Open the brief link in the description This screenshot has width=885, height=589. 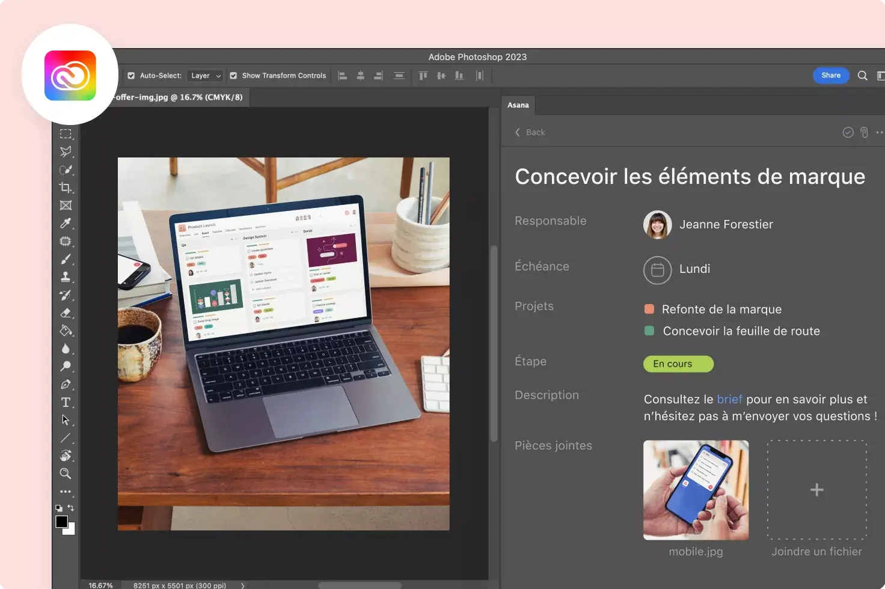(729, 399)
